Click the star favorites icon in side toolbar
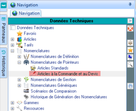 [130, 50]
